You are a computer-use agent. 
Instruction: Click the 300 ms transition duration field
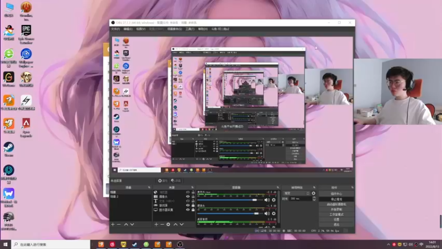(301, 199)
